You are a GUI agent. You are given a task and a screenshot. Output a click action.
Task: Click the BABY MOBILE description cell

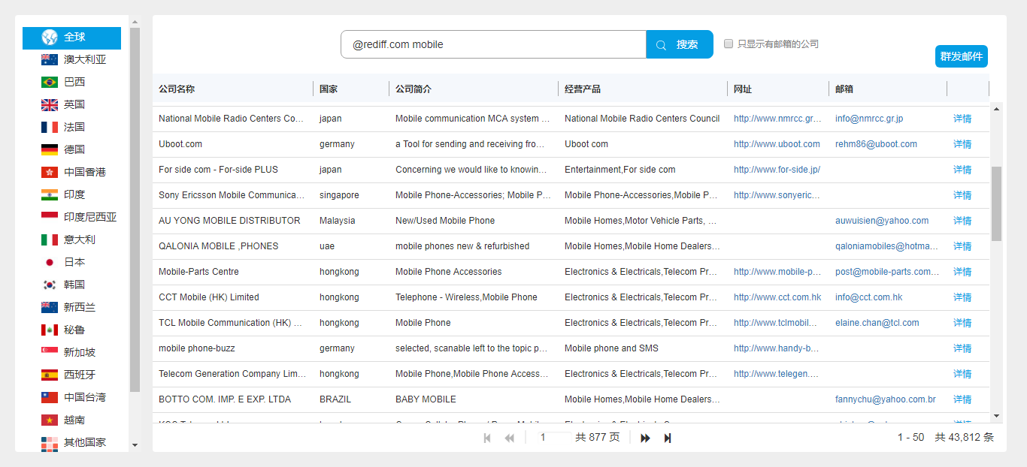tap(426, 399)
